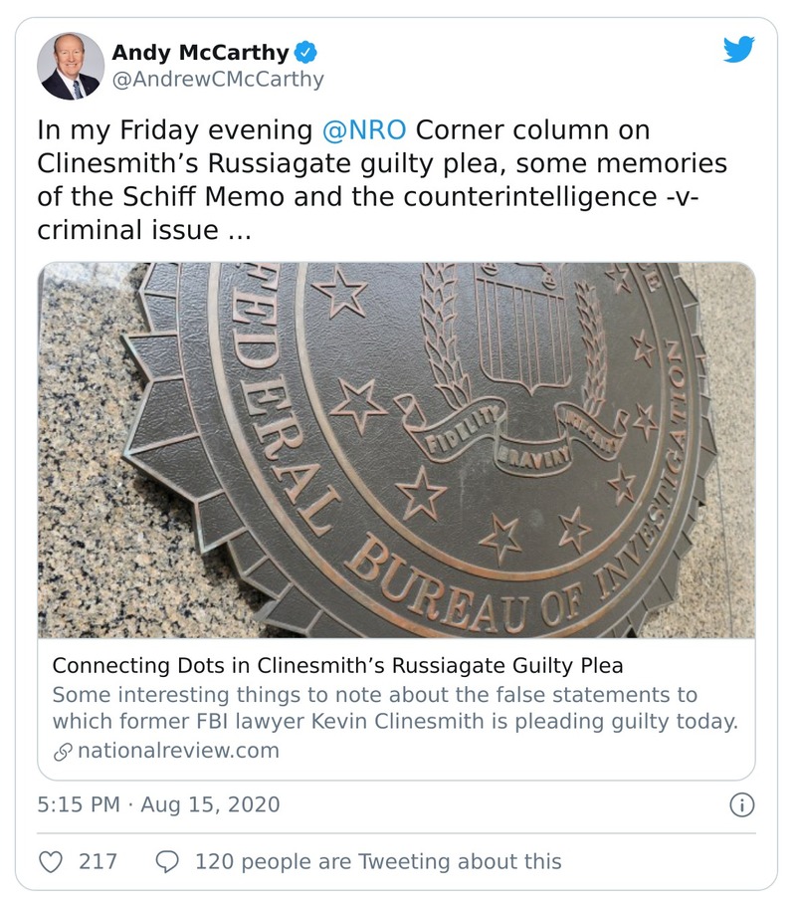The height and width of the screenshot is (907, 795).
Task: Click the 5:15 PM timestamp
Action: pyautogui.click(x=80, y=804)
